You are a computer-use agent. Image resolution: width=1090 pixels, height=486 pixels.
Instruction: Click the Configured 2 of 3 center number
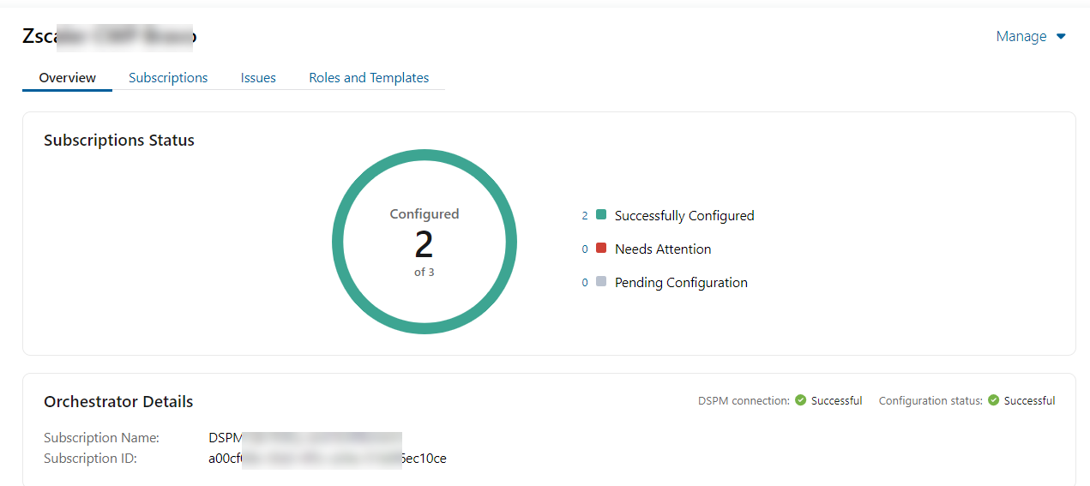(424, 245)
